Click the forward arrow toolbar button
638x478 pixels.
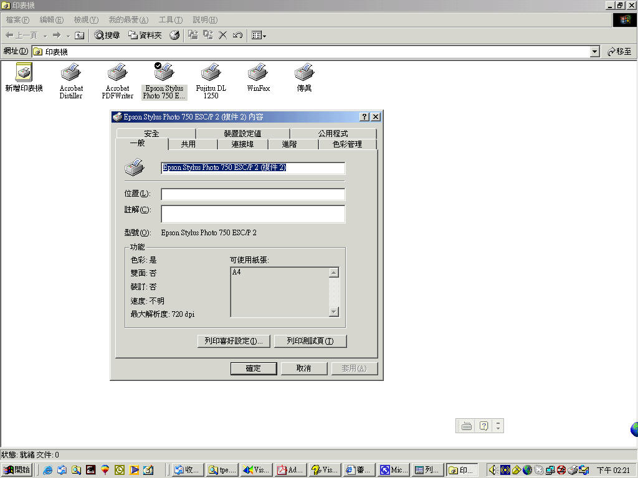coord(57,35)
